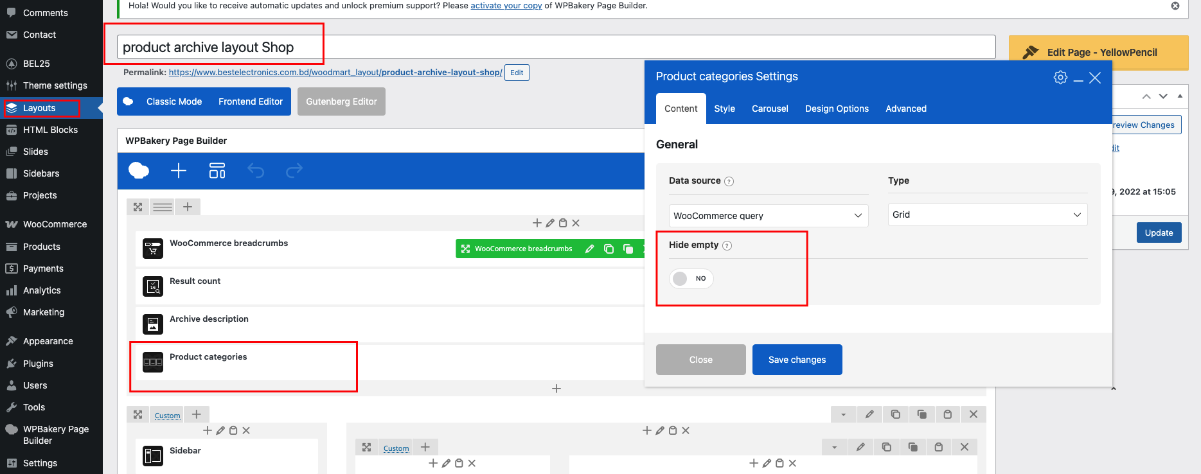The height and width of the screenshot is (474, 1201).
Task: Move the Publish box up
Action: coord(1146,96)
